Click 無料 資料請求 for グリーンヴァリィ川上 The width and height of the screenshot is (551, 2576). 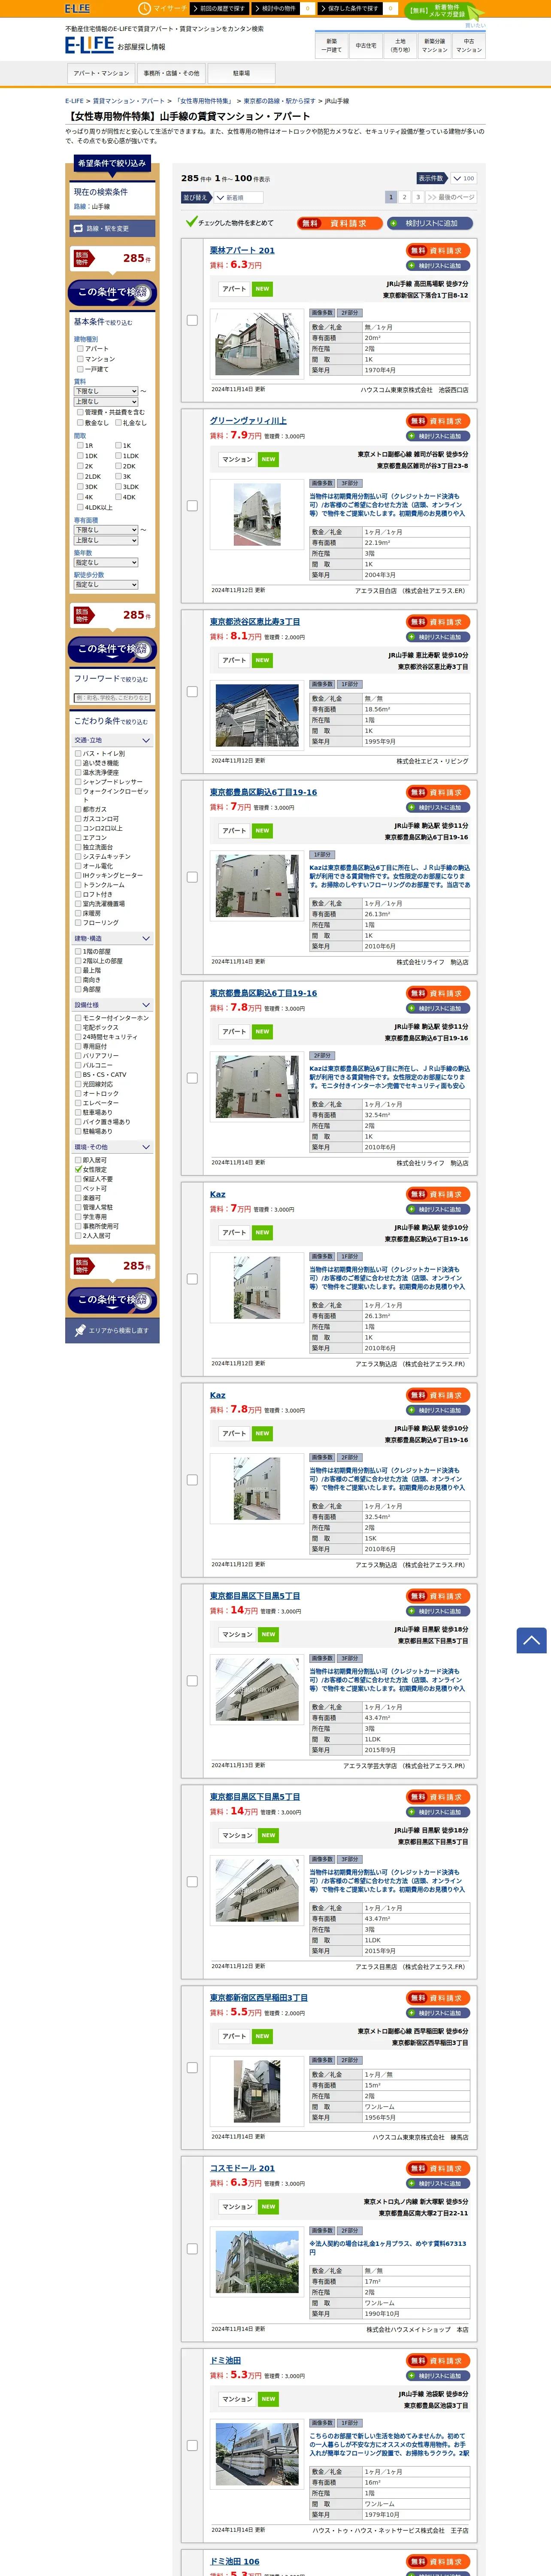point(438,421)
